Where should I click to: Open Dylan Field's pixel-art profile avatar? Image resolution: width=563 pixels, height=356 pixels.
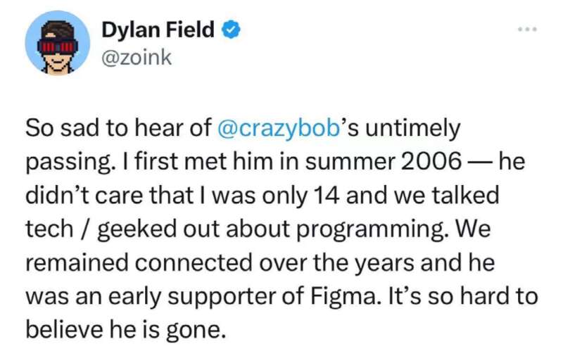(x=58, y=43)
